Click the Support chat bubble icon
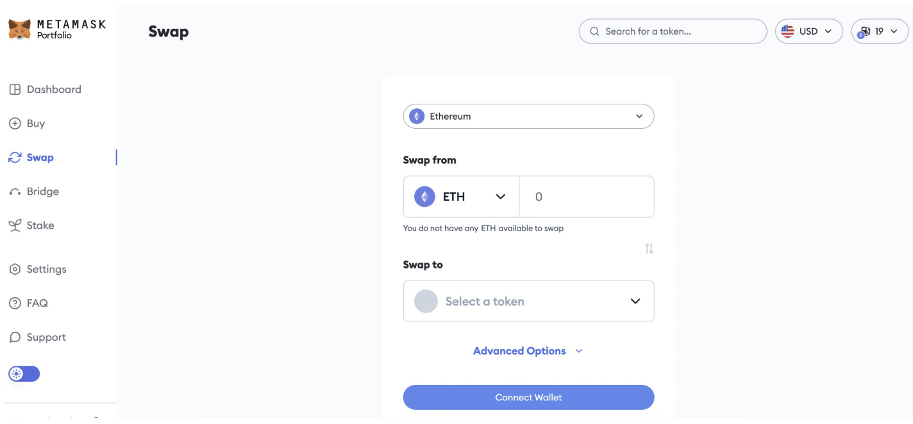This screenshot has width=913, height=424. 15,338
